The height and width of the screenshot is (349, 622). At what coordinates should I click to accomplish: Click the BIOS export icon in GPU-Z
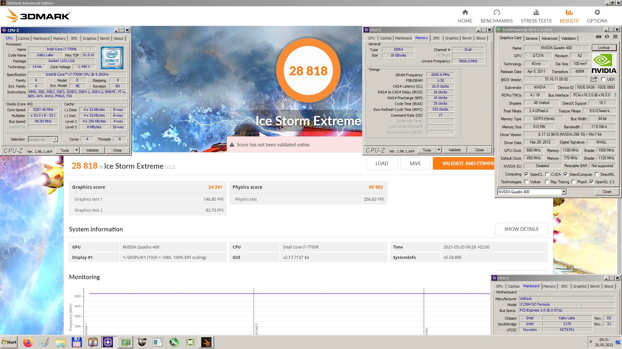[594, 79]
